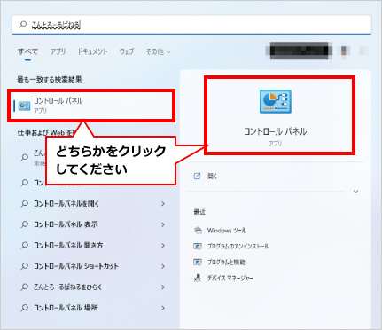382x330 pixels.
Task: Select suggestion コントロールパネルを開く
Action: pos(66,204)
